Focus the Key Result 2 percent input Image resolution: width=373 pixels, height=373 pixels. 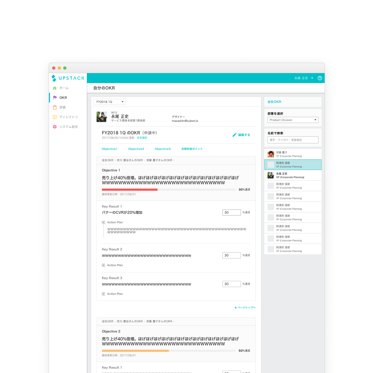(231, 255)
